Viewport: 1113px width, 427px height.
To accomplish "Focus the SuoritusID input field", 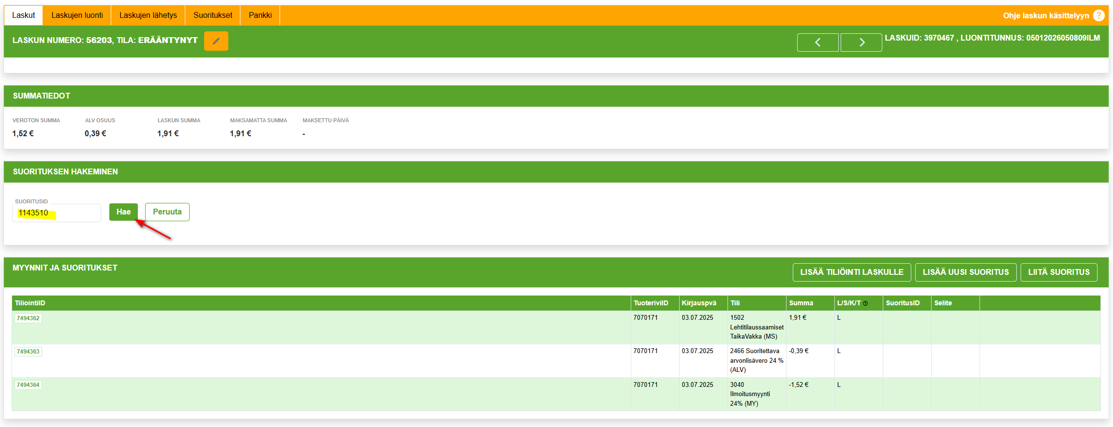I will (57, 213).
